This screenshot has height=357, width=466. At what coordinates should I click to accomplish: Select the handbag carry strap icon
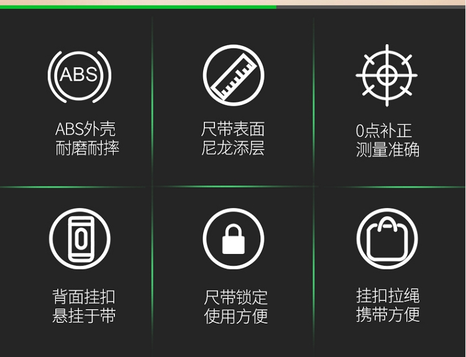coord(386,238)
